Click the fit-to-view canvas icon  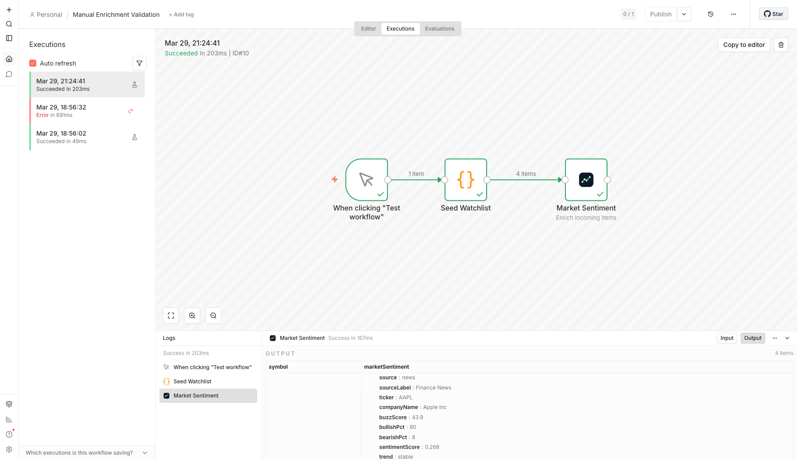pos(171,316)
